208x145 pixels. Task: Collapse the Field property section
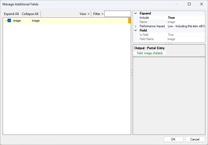[x=136, y=30]
